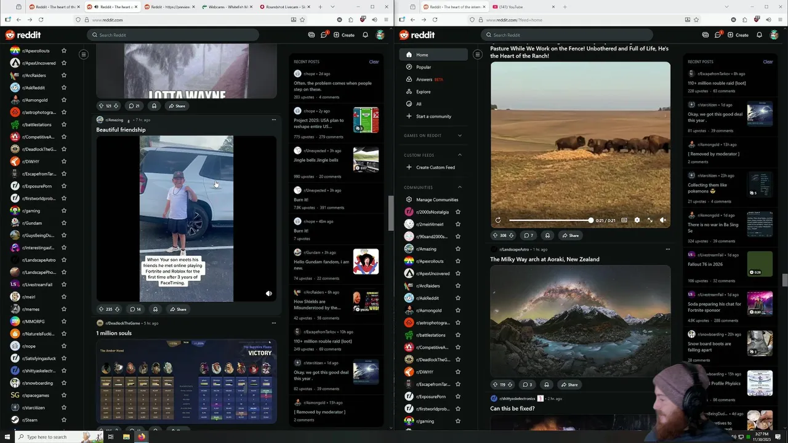Image resolution: width=788 pixels, height=443 pixels.
Task: Share the Beautiful friendship post
Action: pos(178,309)
